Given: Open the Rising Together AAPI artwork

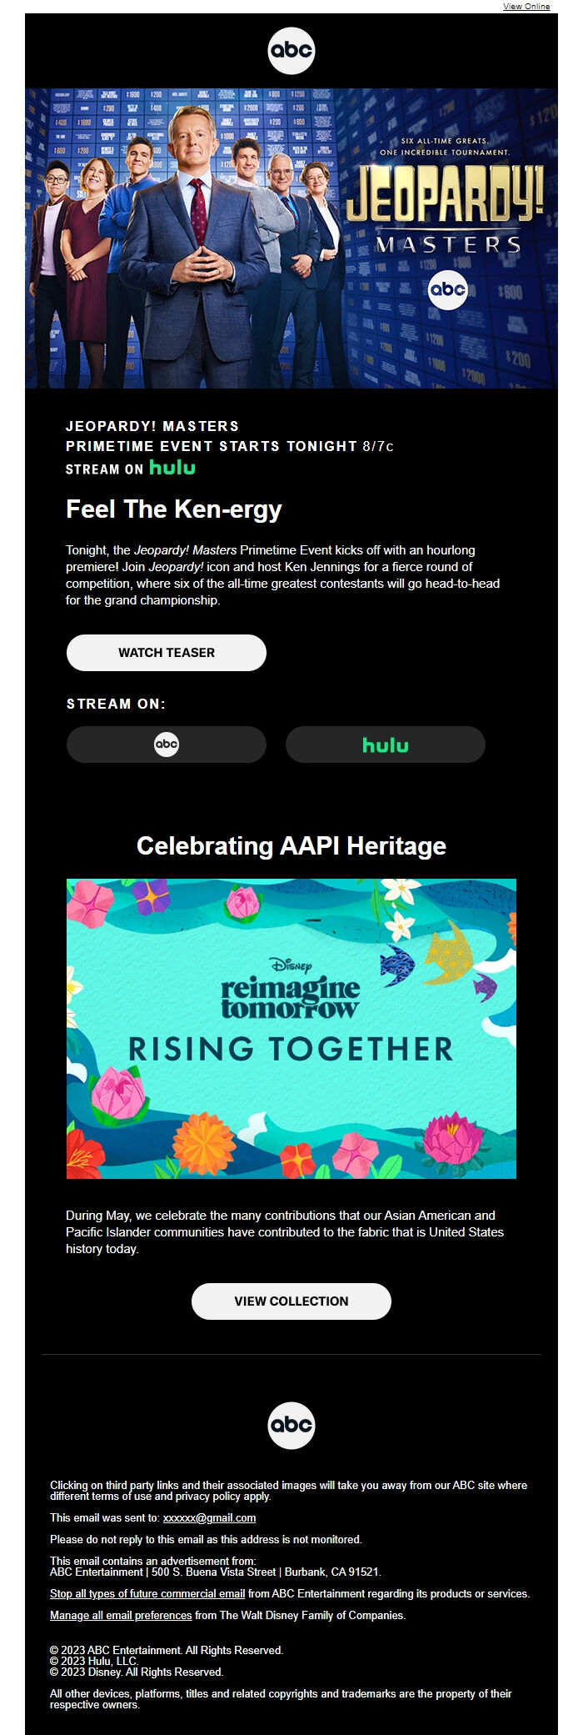Looking at the screenshot, I should (x=291, y=1029).
